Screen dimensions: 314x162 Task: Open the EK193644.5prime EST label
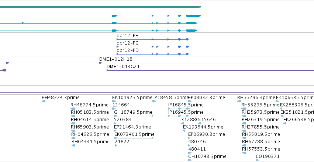click(x=203, y=127)
